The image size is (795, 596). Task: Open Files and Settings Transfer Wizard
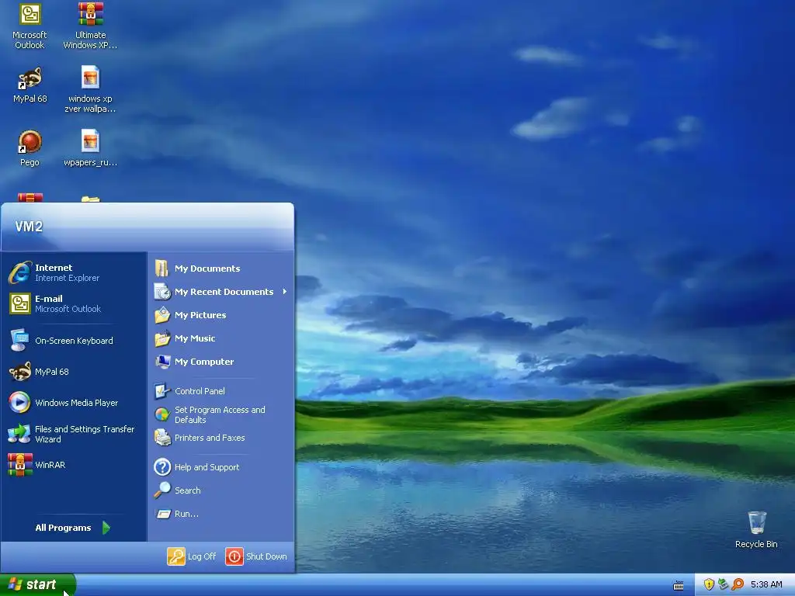74,434
